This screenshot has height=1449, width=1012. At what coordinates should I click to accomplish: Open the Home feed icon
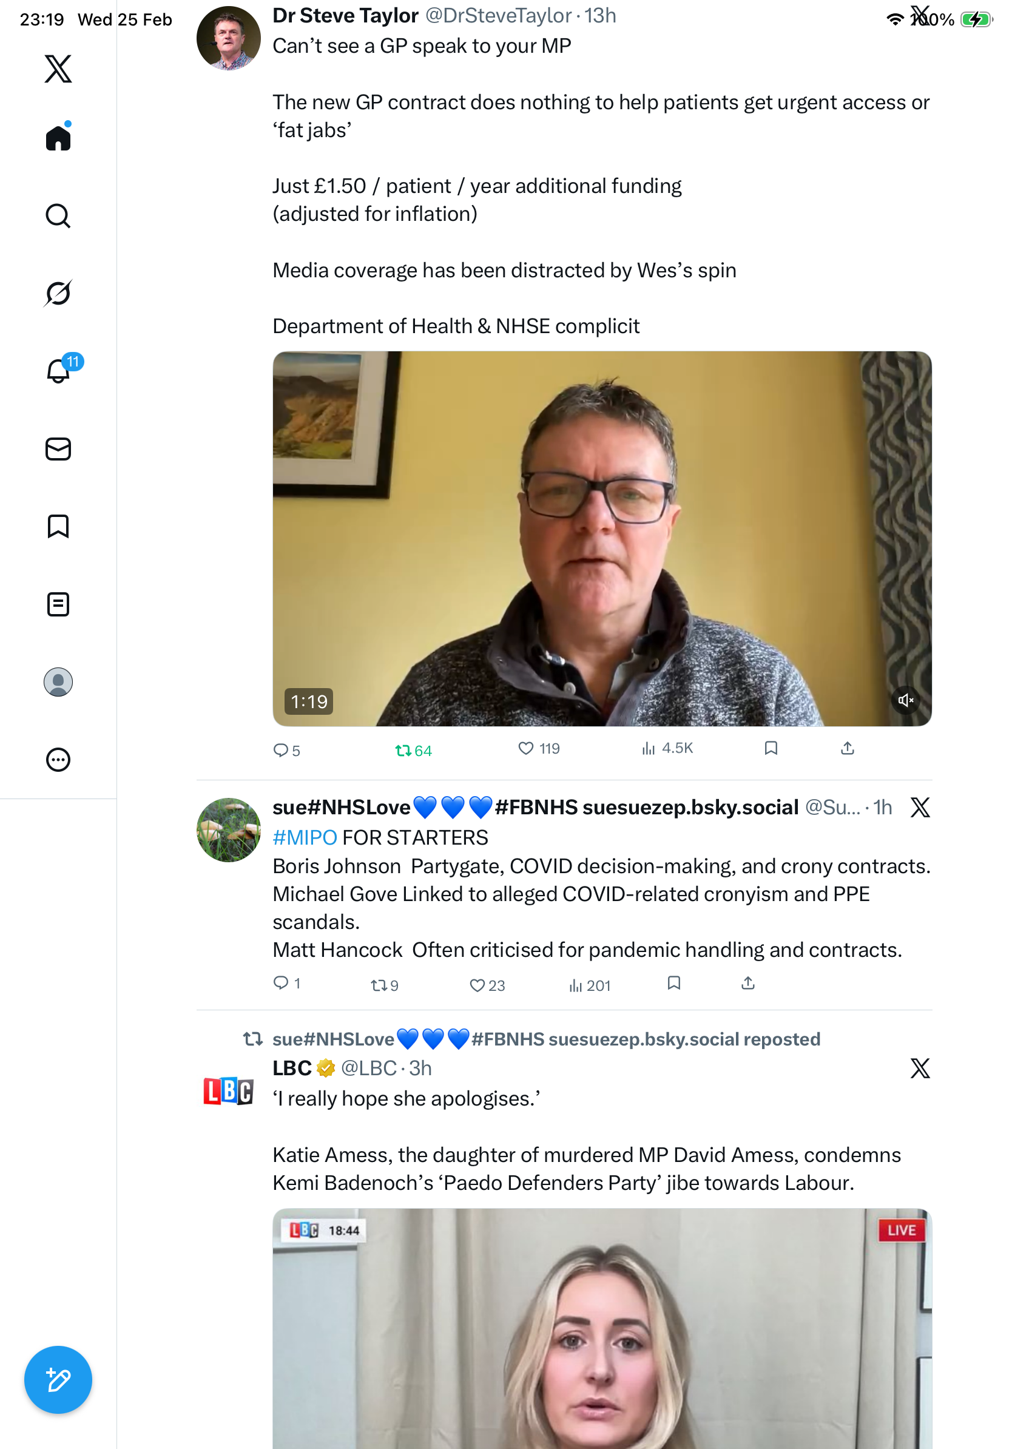58,137
